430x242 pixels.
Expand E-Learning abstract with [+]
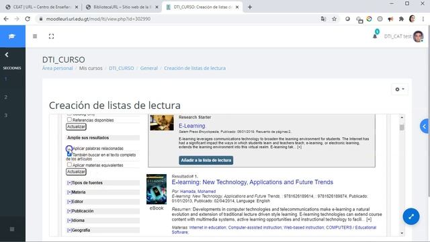[x=299, y=147]
